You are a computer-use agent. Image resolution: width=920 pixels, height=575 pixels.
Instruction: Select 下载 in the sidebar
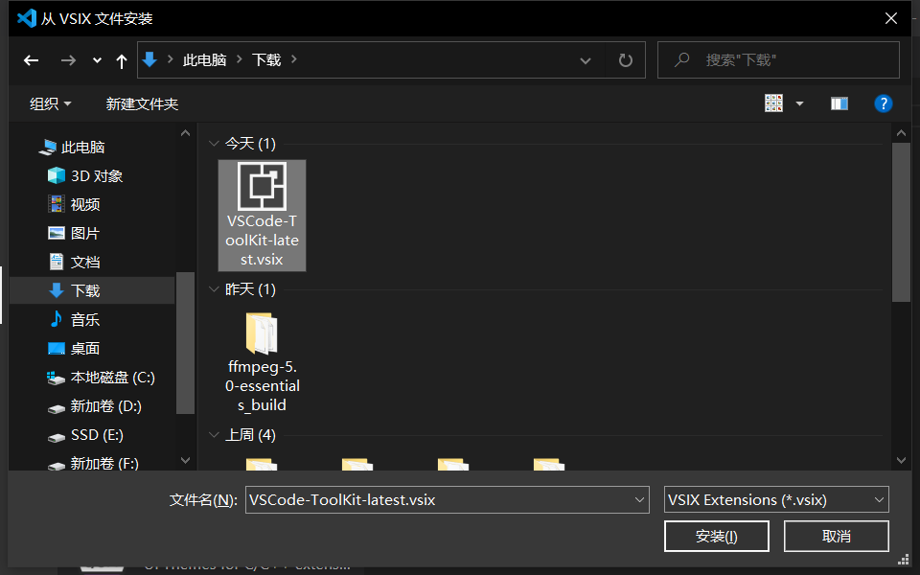(x=92, y=290)
